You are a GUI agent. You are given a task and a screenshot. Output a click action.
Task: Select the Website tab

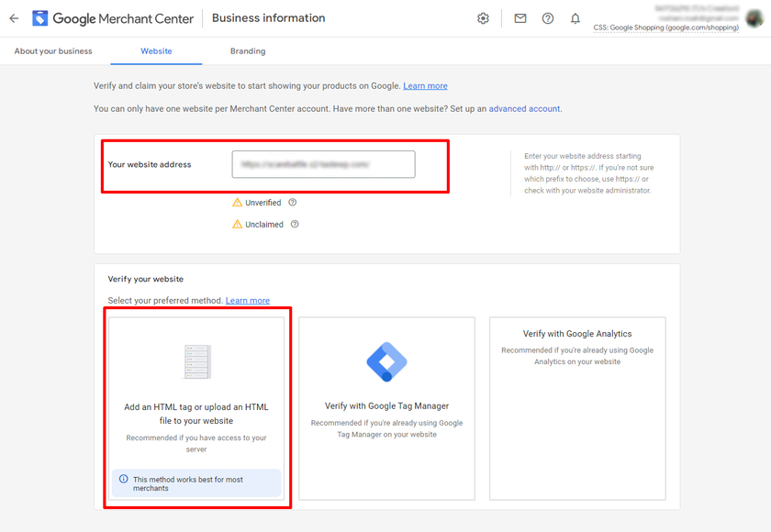pyautogui.click(x=156, y=51)
